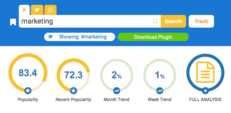Open the Full Analysis document icon
The height and width of the screenshot is (113, 231).
coord(205,72)
